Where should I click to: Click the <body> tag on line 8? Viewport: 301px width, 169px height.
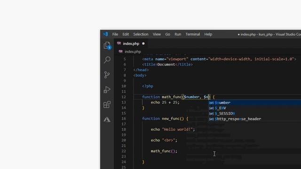pyautogui.click(x=140, y=75)
